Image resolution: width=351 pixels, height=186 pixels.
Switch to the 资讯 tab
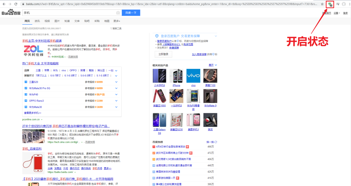click(x=37, y=21)
